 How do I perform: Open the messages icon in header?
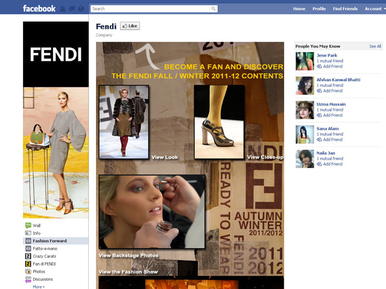(72, 9)
